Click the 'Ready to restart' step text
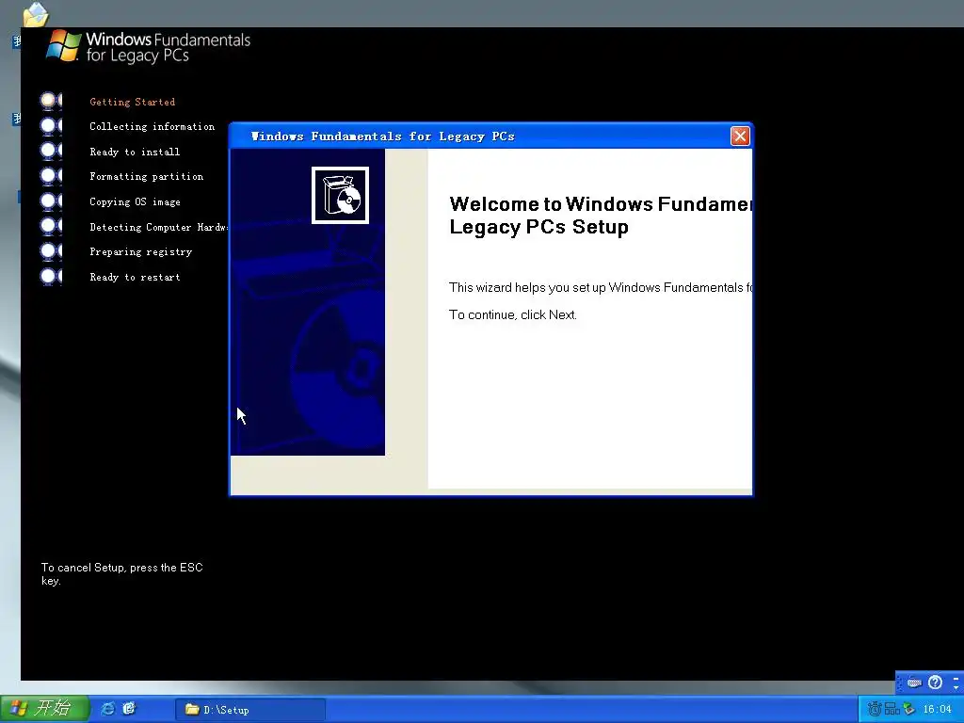 [135, 278]
